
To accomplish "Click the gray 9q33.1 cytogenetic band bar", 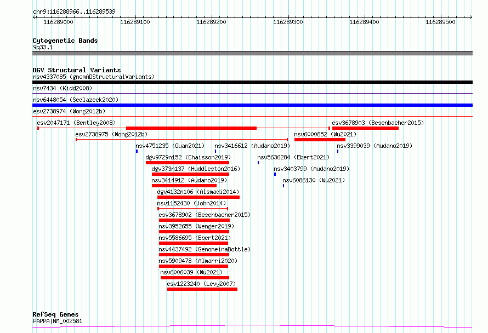I will pos(252,53).
